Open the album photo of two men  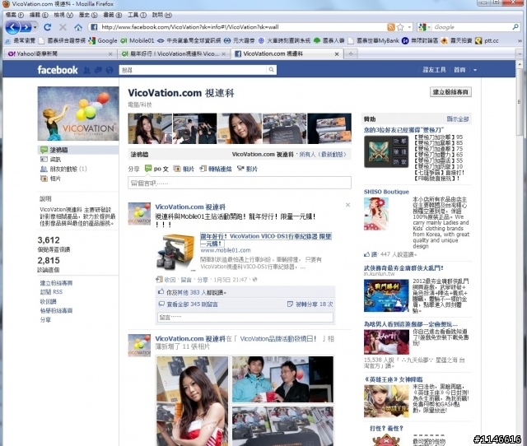click(x=282, y=379)
